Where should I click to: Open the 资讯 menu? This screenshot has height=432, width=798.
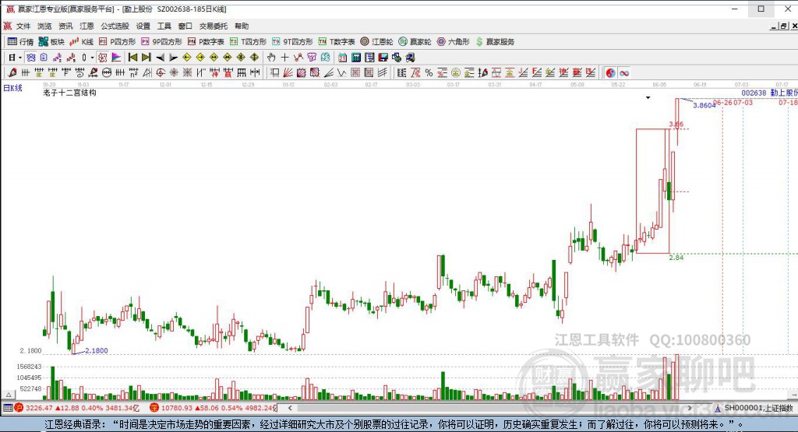[65, 26]
